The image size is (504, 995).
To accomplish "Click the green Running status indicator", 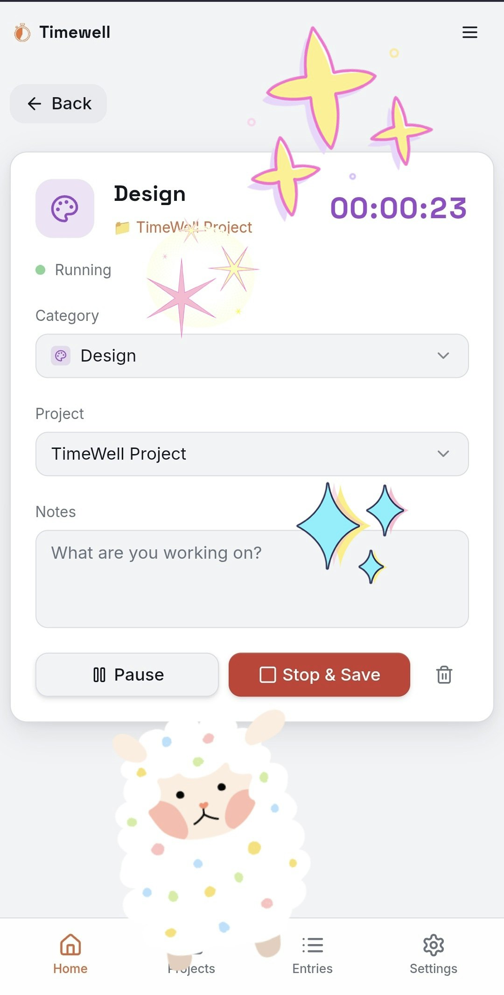I will [42, 270].
